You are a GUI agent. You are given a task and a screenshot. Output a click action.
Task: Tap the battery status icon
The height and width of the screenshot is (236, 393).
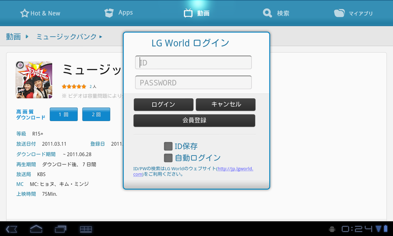(x=385, y=229)
